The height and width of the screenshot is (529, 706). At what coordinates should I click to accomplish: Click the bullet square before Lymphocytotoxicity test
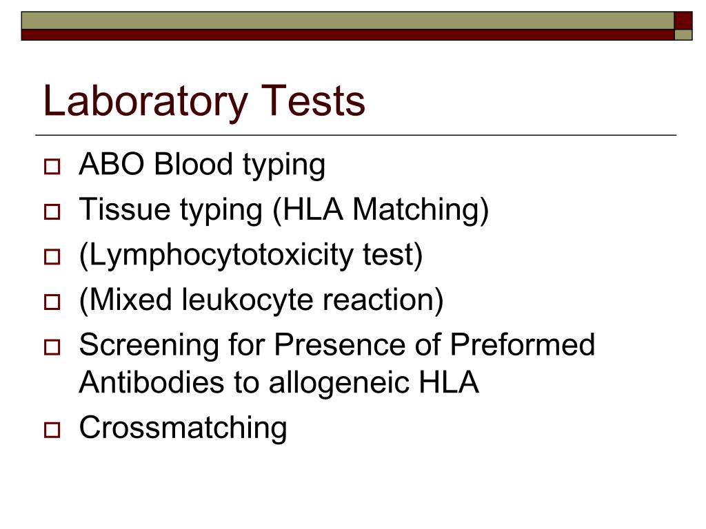pyautogui.click(x=52, y=257)
